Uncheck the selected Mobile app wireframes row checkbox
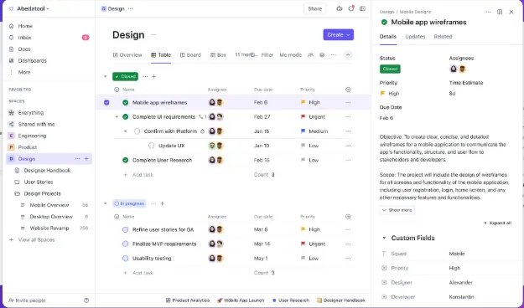This screenshot has width=524, height=308. pos(106,102)
